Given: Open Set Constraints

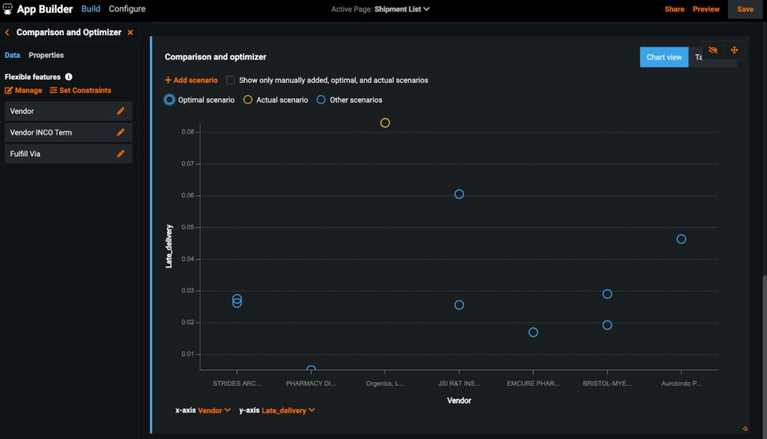Looking at the screenshot, I should (x=80, y=91).
